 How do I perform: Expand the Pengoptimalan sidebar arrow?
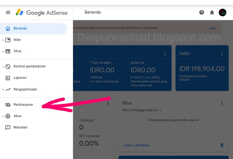point(3,90)
